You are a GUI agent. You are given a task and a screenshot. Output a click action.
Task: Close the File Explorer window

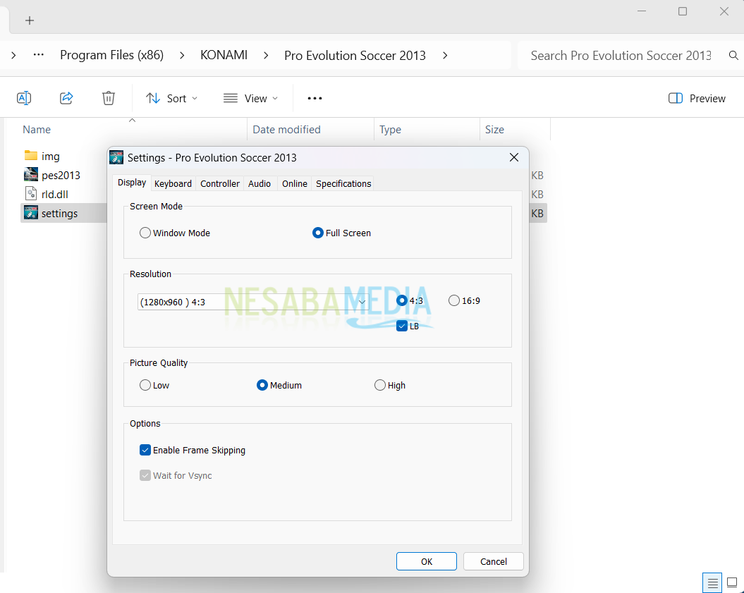(x=724, y=11)
